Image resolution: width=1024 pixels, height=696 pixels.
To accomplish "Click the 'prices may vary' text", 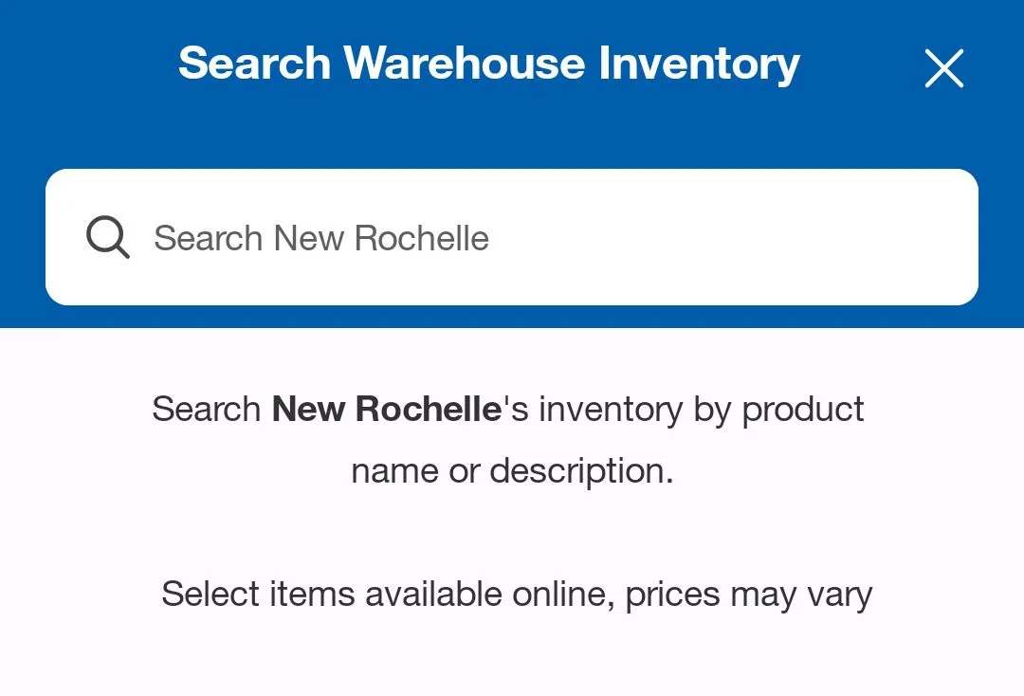I will pyautogui.click(x=749, y=595).
